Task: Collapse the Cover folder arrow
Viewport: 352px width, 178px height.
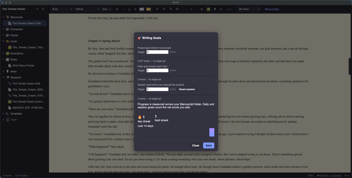Action: tap(4, 41)
